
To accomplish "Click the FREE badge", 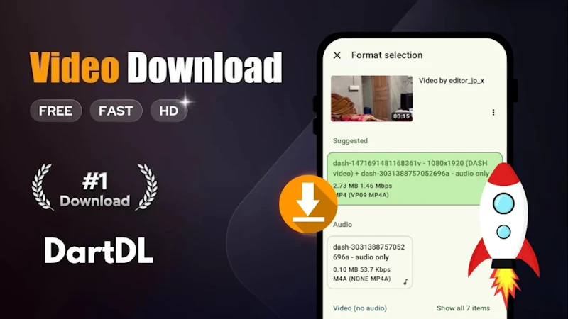I will pyautogui.click(x=56, y=111).
